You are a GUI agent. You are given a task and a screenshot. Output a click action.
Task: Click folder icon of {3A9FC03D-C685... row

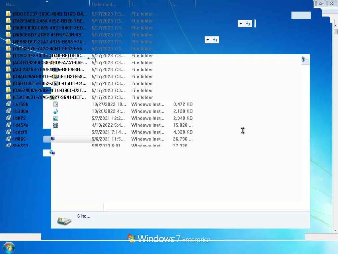click(x=8, y=28)
